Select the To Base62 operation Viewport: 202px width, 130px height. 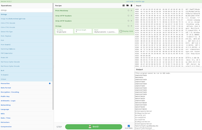(x=26, y=75)
